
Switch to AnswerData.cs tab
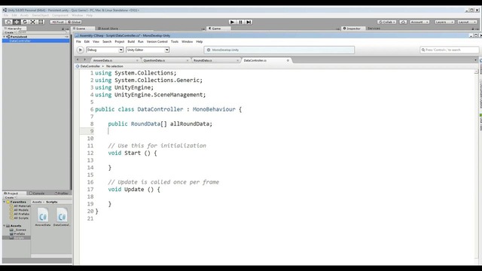click(x=102, y=60)
